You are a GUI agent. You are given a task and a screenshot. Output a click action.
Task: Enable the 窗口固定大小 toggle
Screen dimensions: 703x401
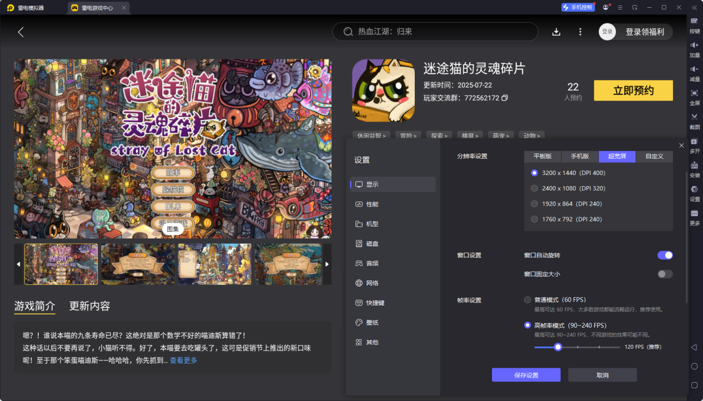tap(665, 274)
